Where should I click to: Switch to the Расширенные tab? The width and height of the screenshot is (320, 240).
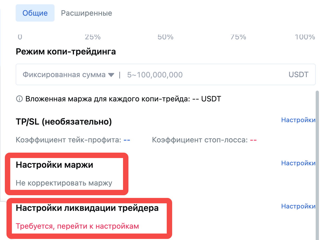(86, 13)
